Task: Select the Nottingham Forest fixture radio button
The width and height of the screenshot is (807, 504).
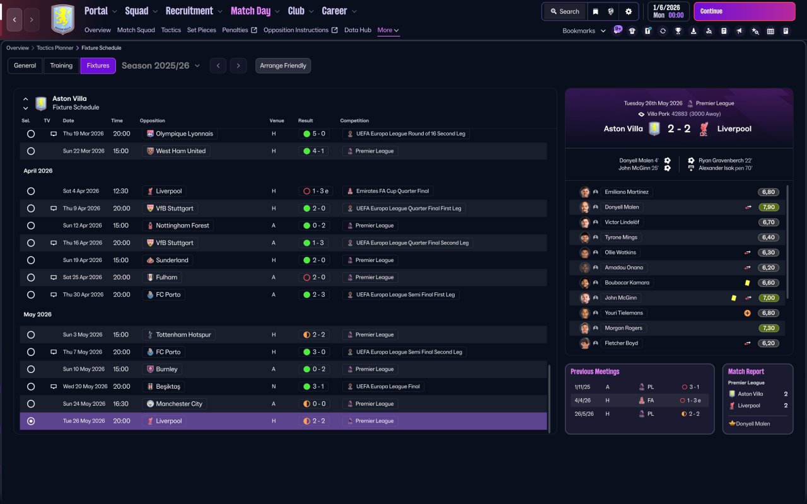Action: (31, 226)
